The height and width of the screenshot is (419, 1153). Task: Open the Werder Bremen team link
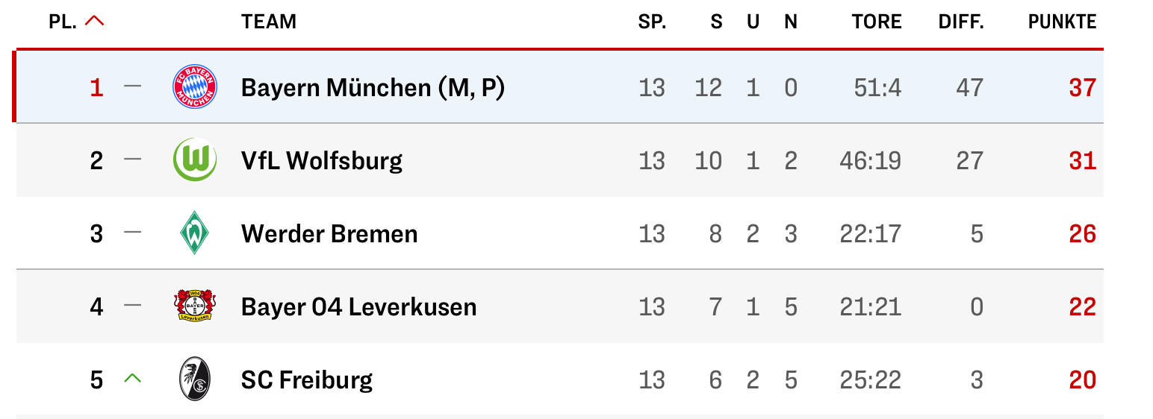pos(329,234)
